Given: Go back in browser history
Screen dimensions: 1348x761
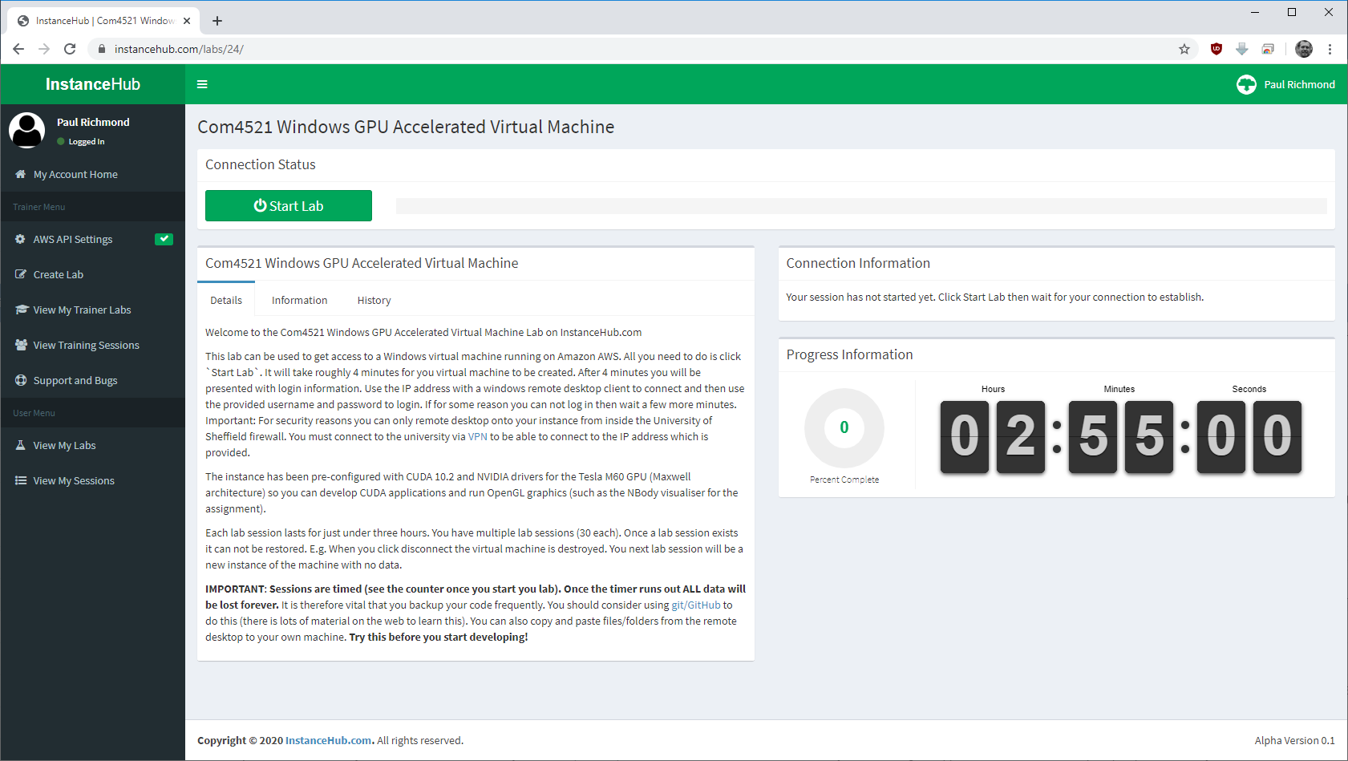Looking at the screenshot, I should click(18, 49).
